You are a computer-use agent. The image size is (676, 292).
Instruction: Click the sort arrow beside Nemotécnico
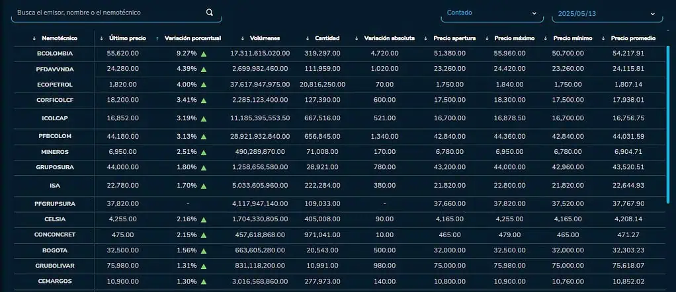coord(34,38)
